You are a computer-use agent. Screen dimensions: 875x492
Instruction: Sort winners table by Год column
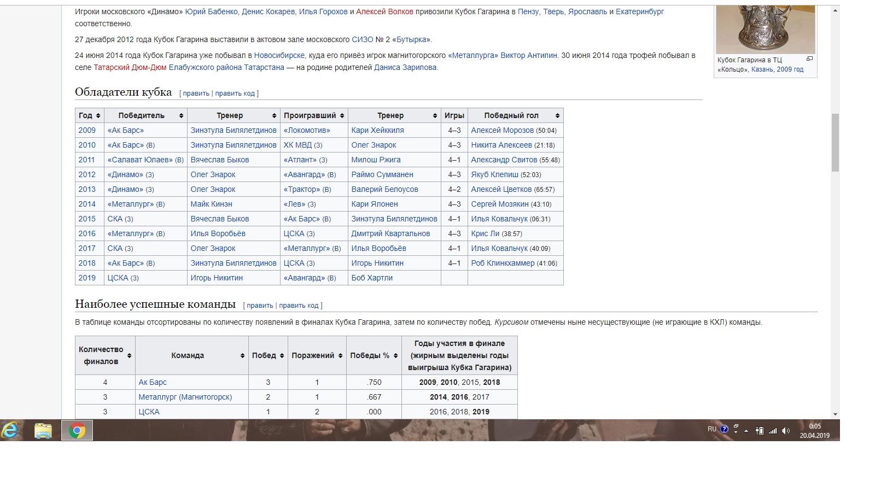(x=90, y=115)
